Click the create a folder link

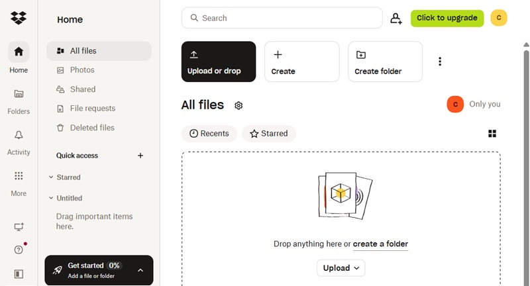click(380, 244)
